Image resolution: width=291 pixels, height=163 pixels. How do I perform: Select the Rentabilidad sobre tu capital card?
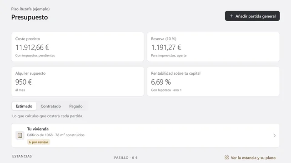[213, 81]
